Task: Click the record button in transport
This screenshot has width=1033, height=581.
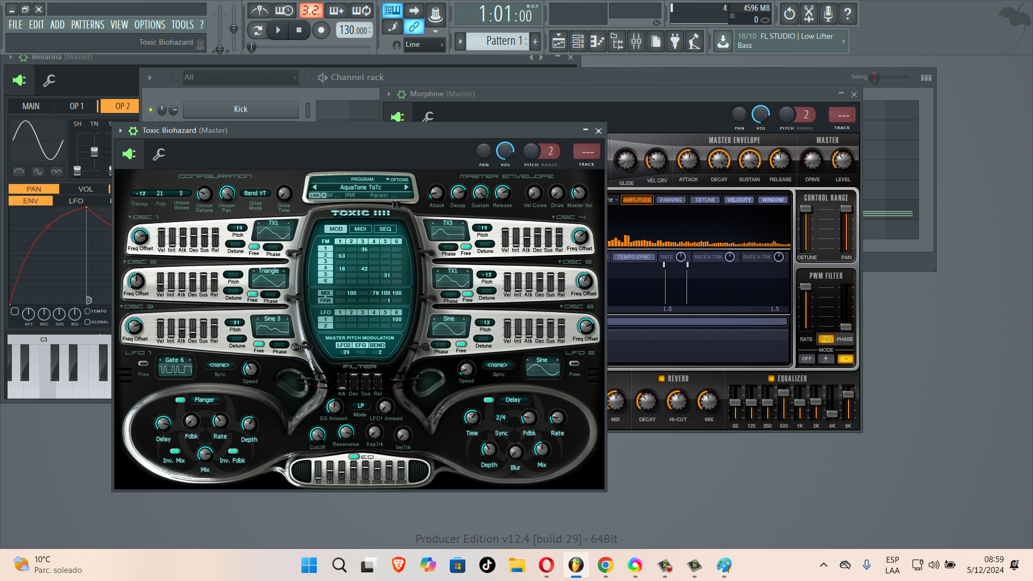Action: (321, 30)
